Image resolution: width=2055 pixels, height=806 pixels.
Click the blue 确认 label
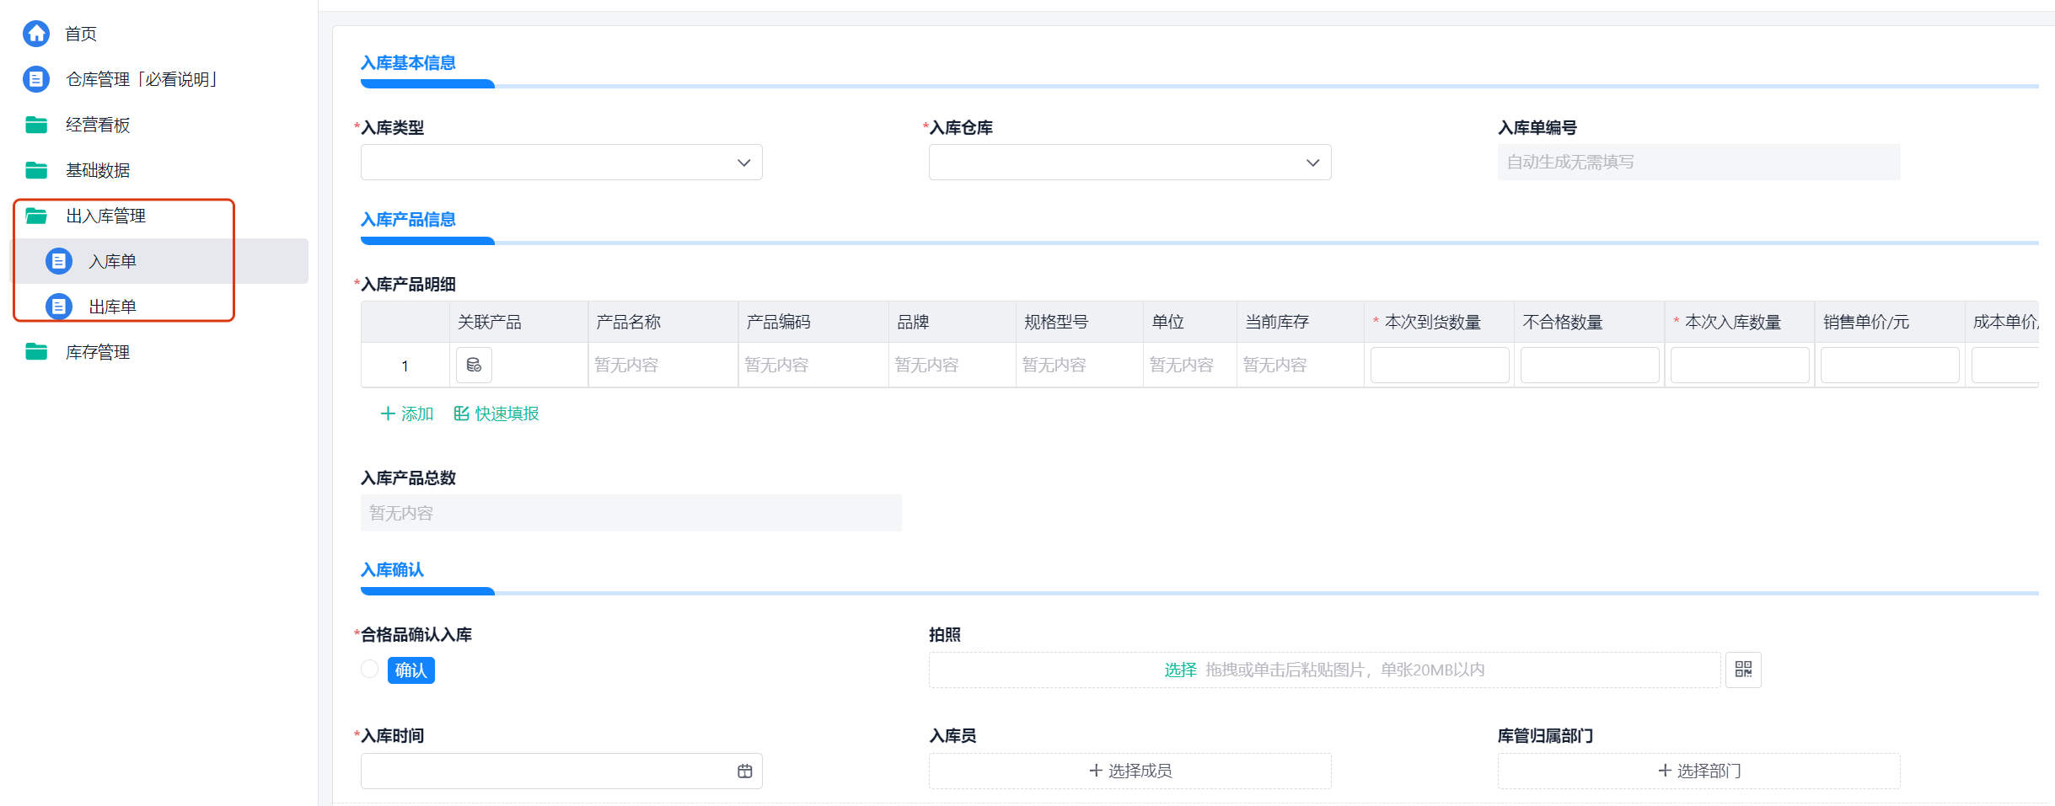click(x=411, y=670)
